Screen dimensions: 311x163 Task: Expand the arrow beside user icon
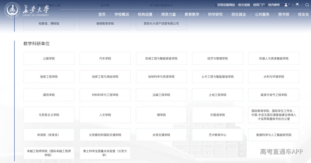[289, 5]
